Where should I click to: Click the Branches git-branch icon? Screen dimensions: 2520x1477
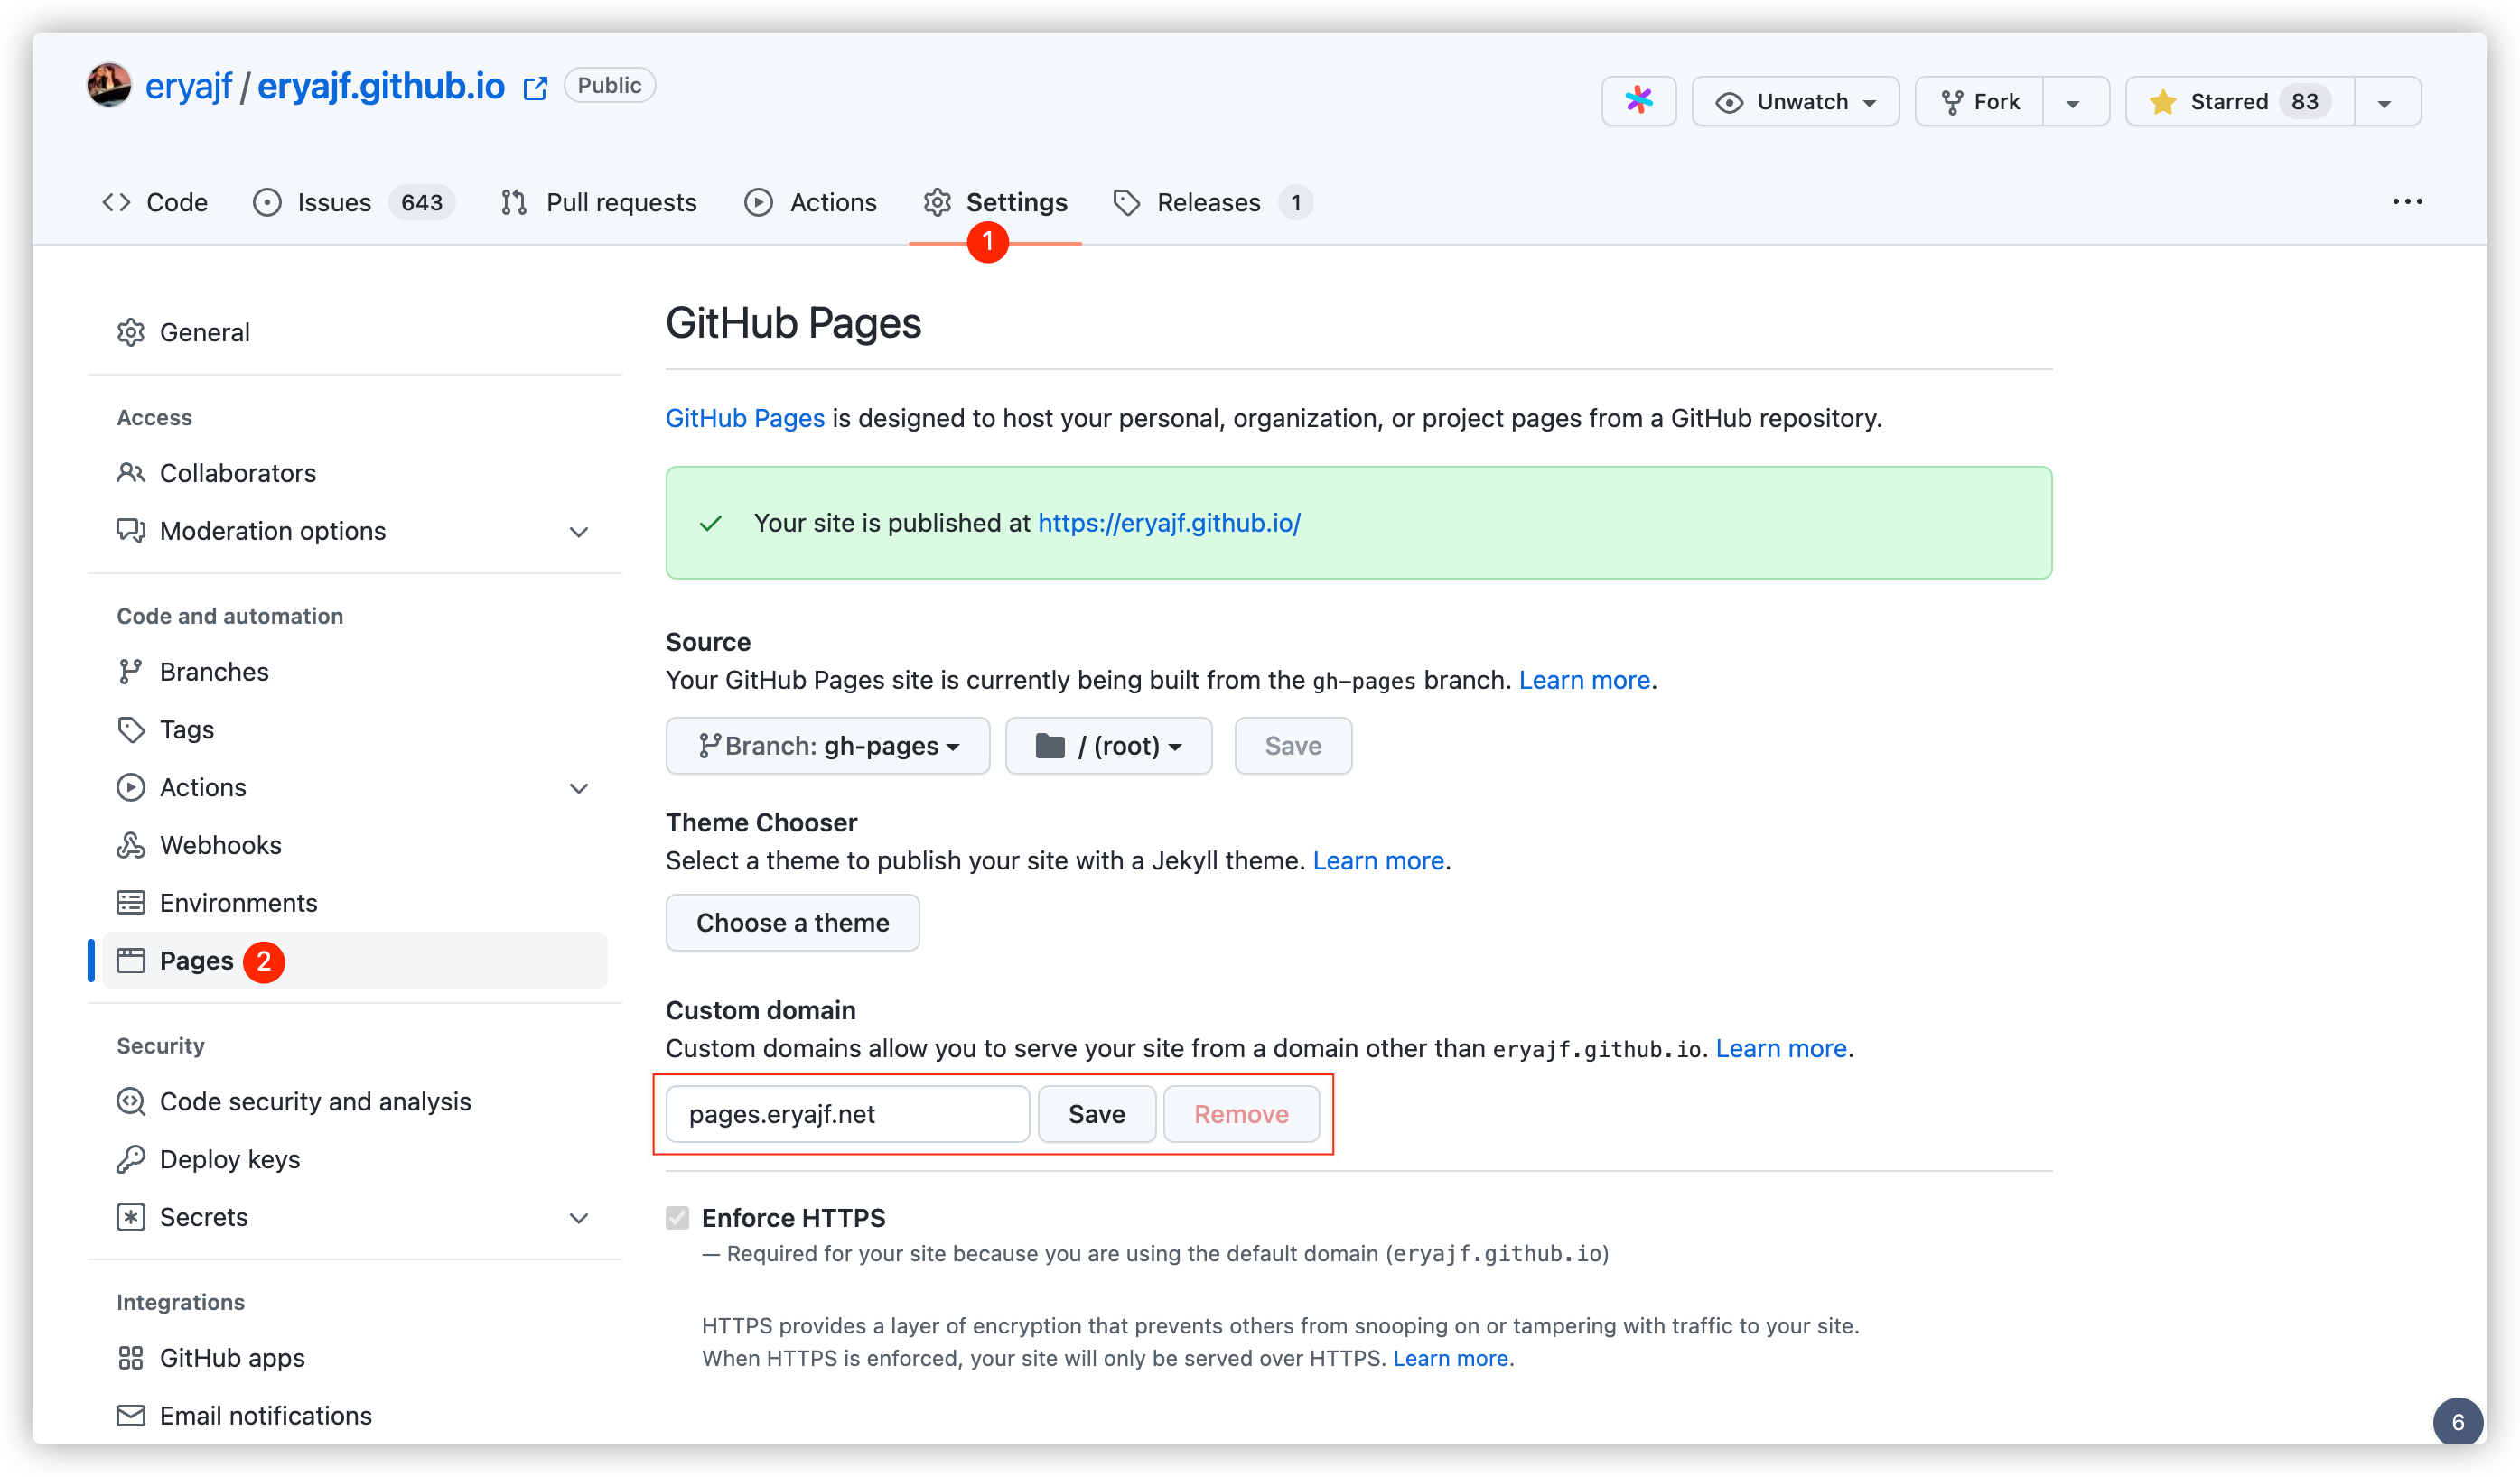(131, 672)
